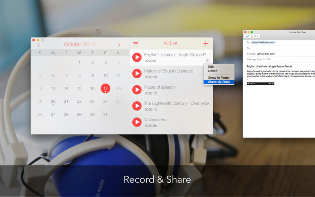
Task: Select the Victorian Era title text
Action: tap(155, 120)
